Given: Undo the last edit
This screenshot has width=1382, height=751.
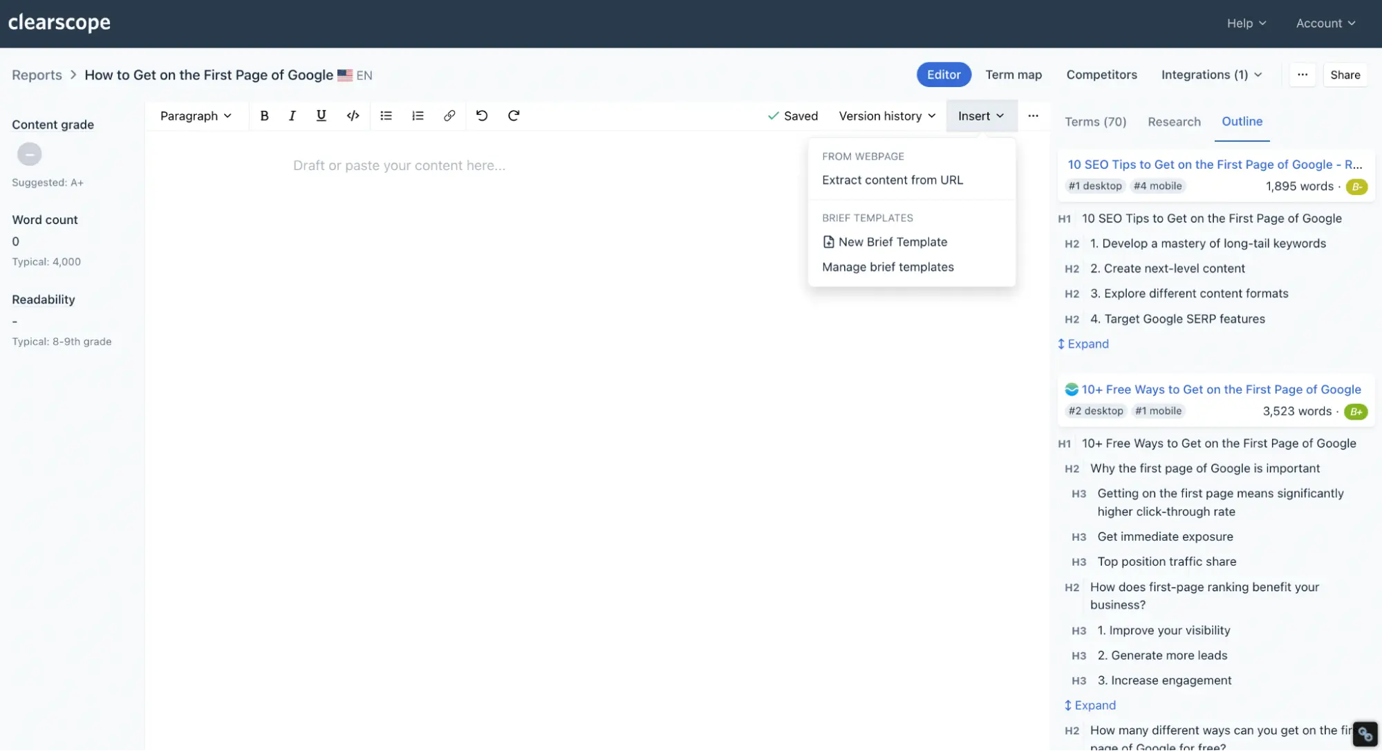Looking at the screenshot, I should coord(482,115).
